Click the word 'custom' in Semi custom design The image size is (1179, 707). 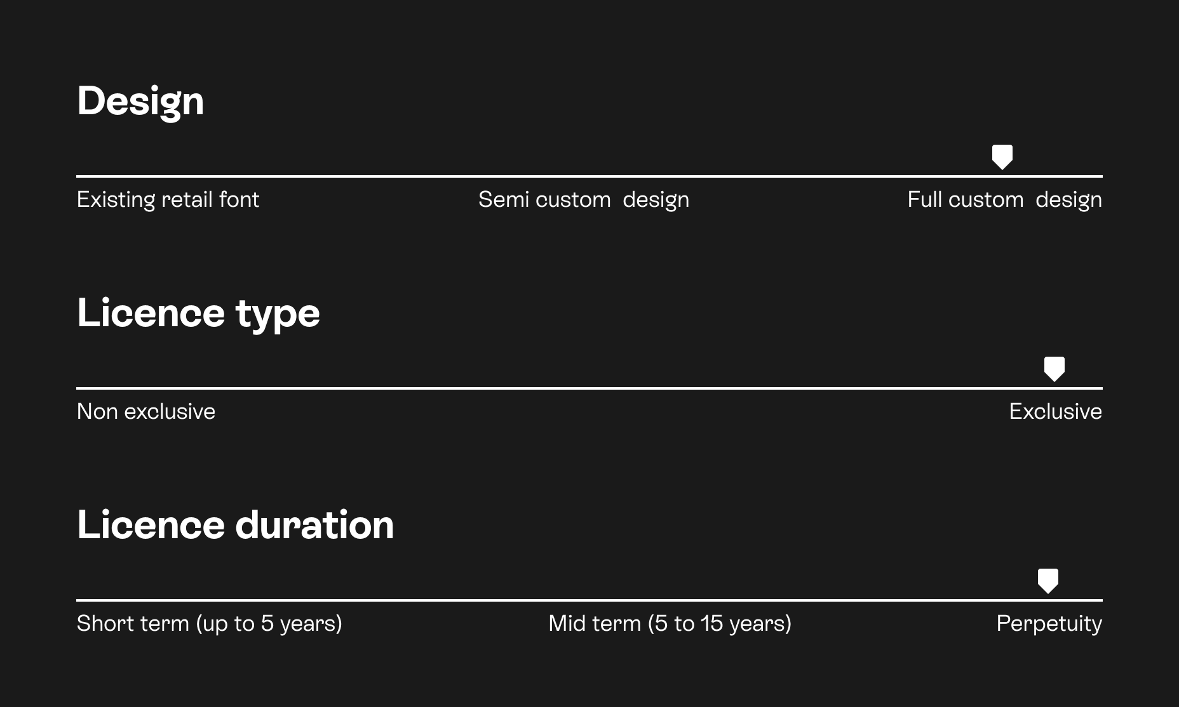(573, 200)
